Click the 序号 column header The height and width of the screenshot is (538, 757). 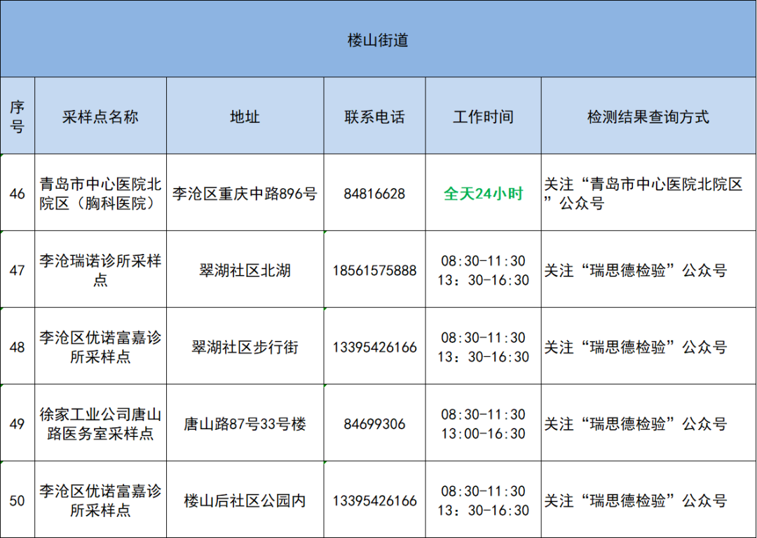[x=18, y=116]
